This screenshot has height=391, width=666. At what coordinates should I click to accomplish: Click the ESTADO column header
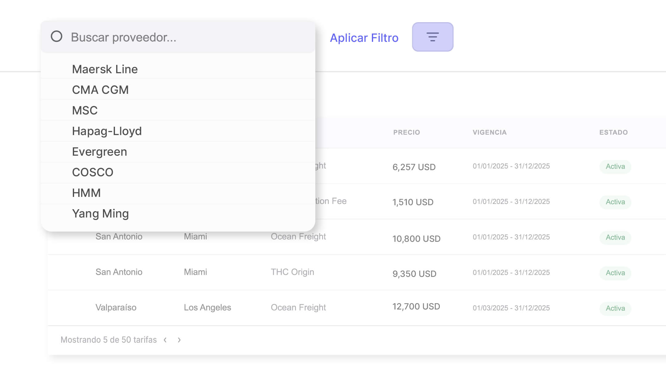613,132
